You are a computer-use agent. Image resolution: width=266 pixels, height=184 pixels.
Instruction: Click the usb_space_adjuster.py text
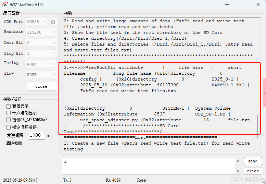[x=109, y=120]
